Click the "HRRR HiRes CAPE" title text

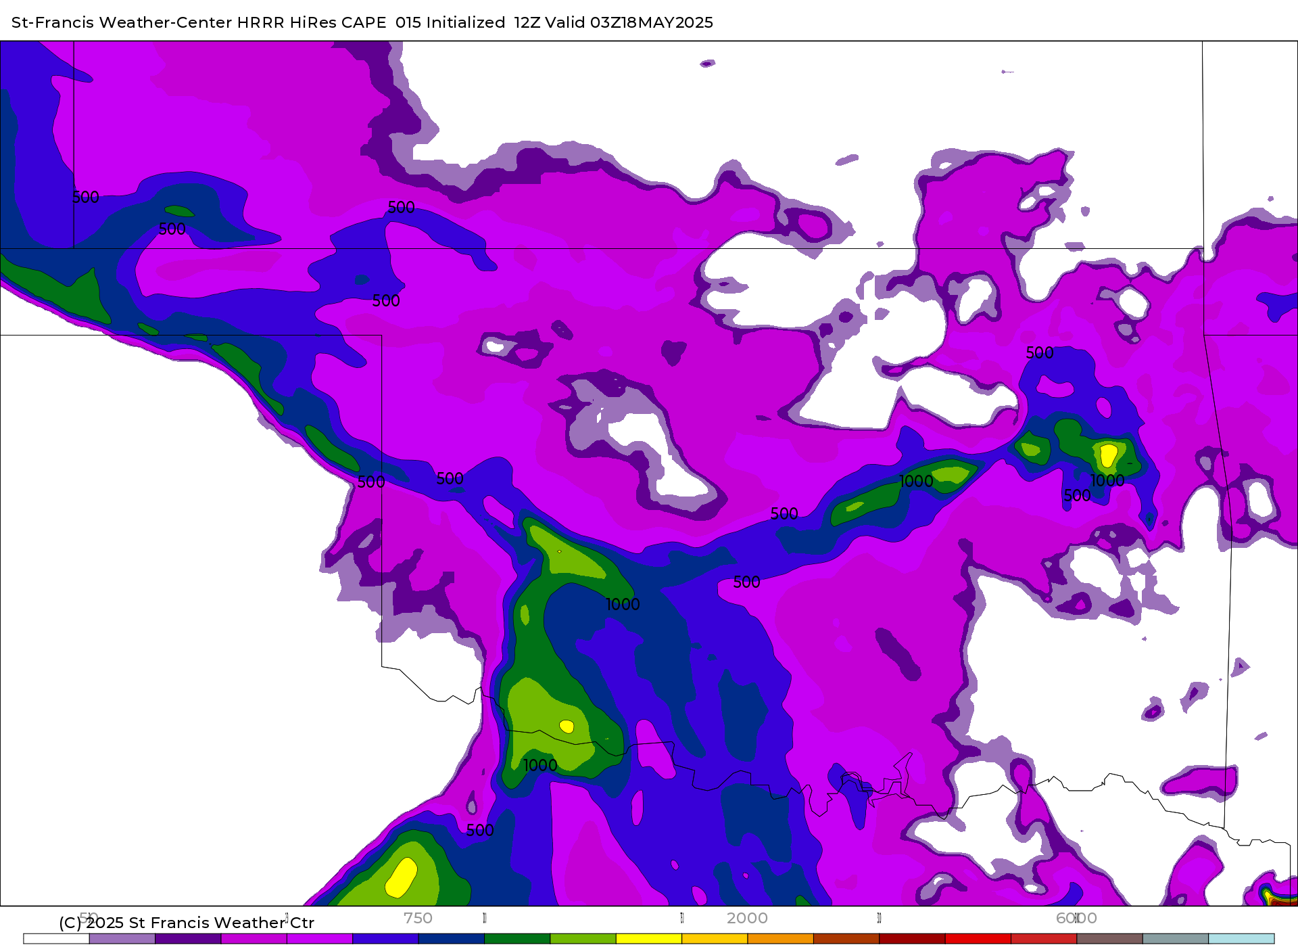tap(312, 22)
